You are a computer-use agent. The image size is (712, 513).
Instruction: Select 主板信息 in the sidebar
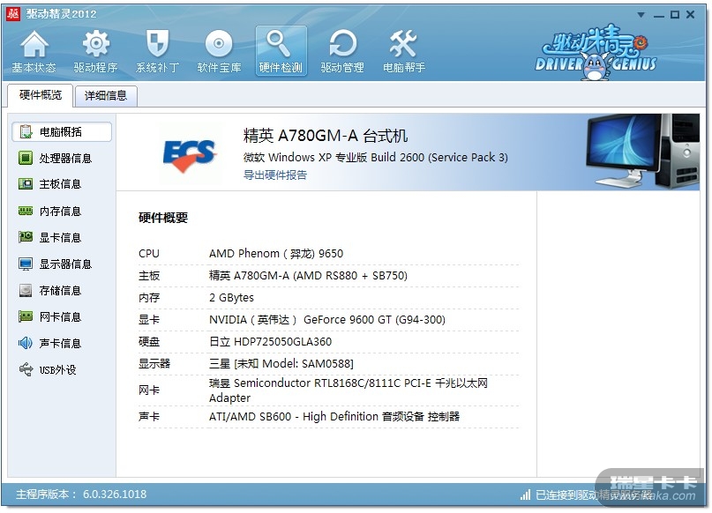pos(61,184)
